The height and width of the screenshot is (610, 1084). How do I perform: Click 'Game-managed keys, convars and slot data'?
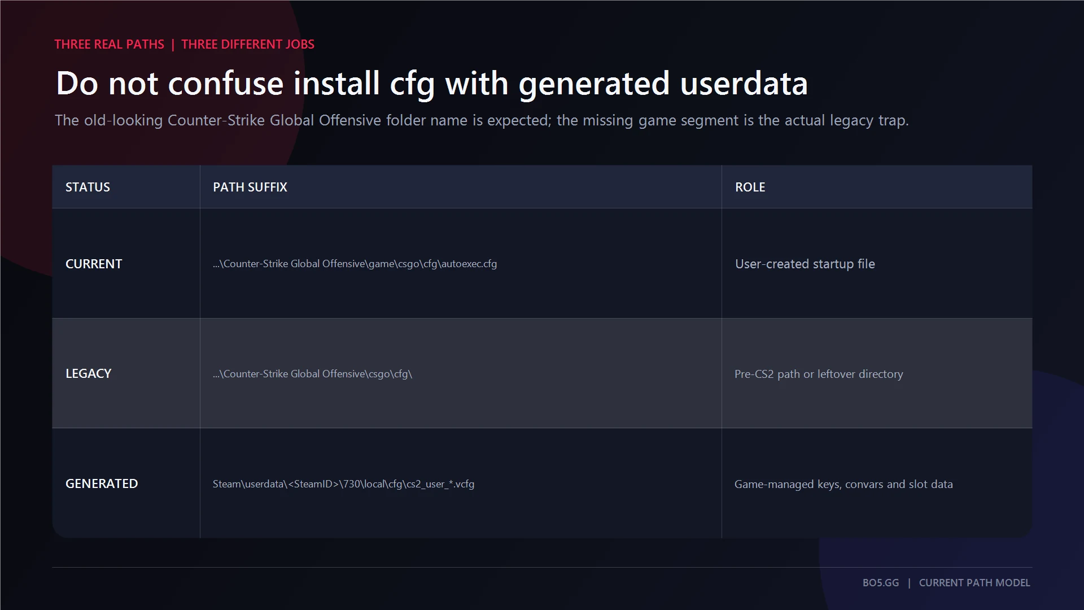pyautogui.click(x=877, y=483)
